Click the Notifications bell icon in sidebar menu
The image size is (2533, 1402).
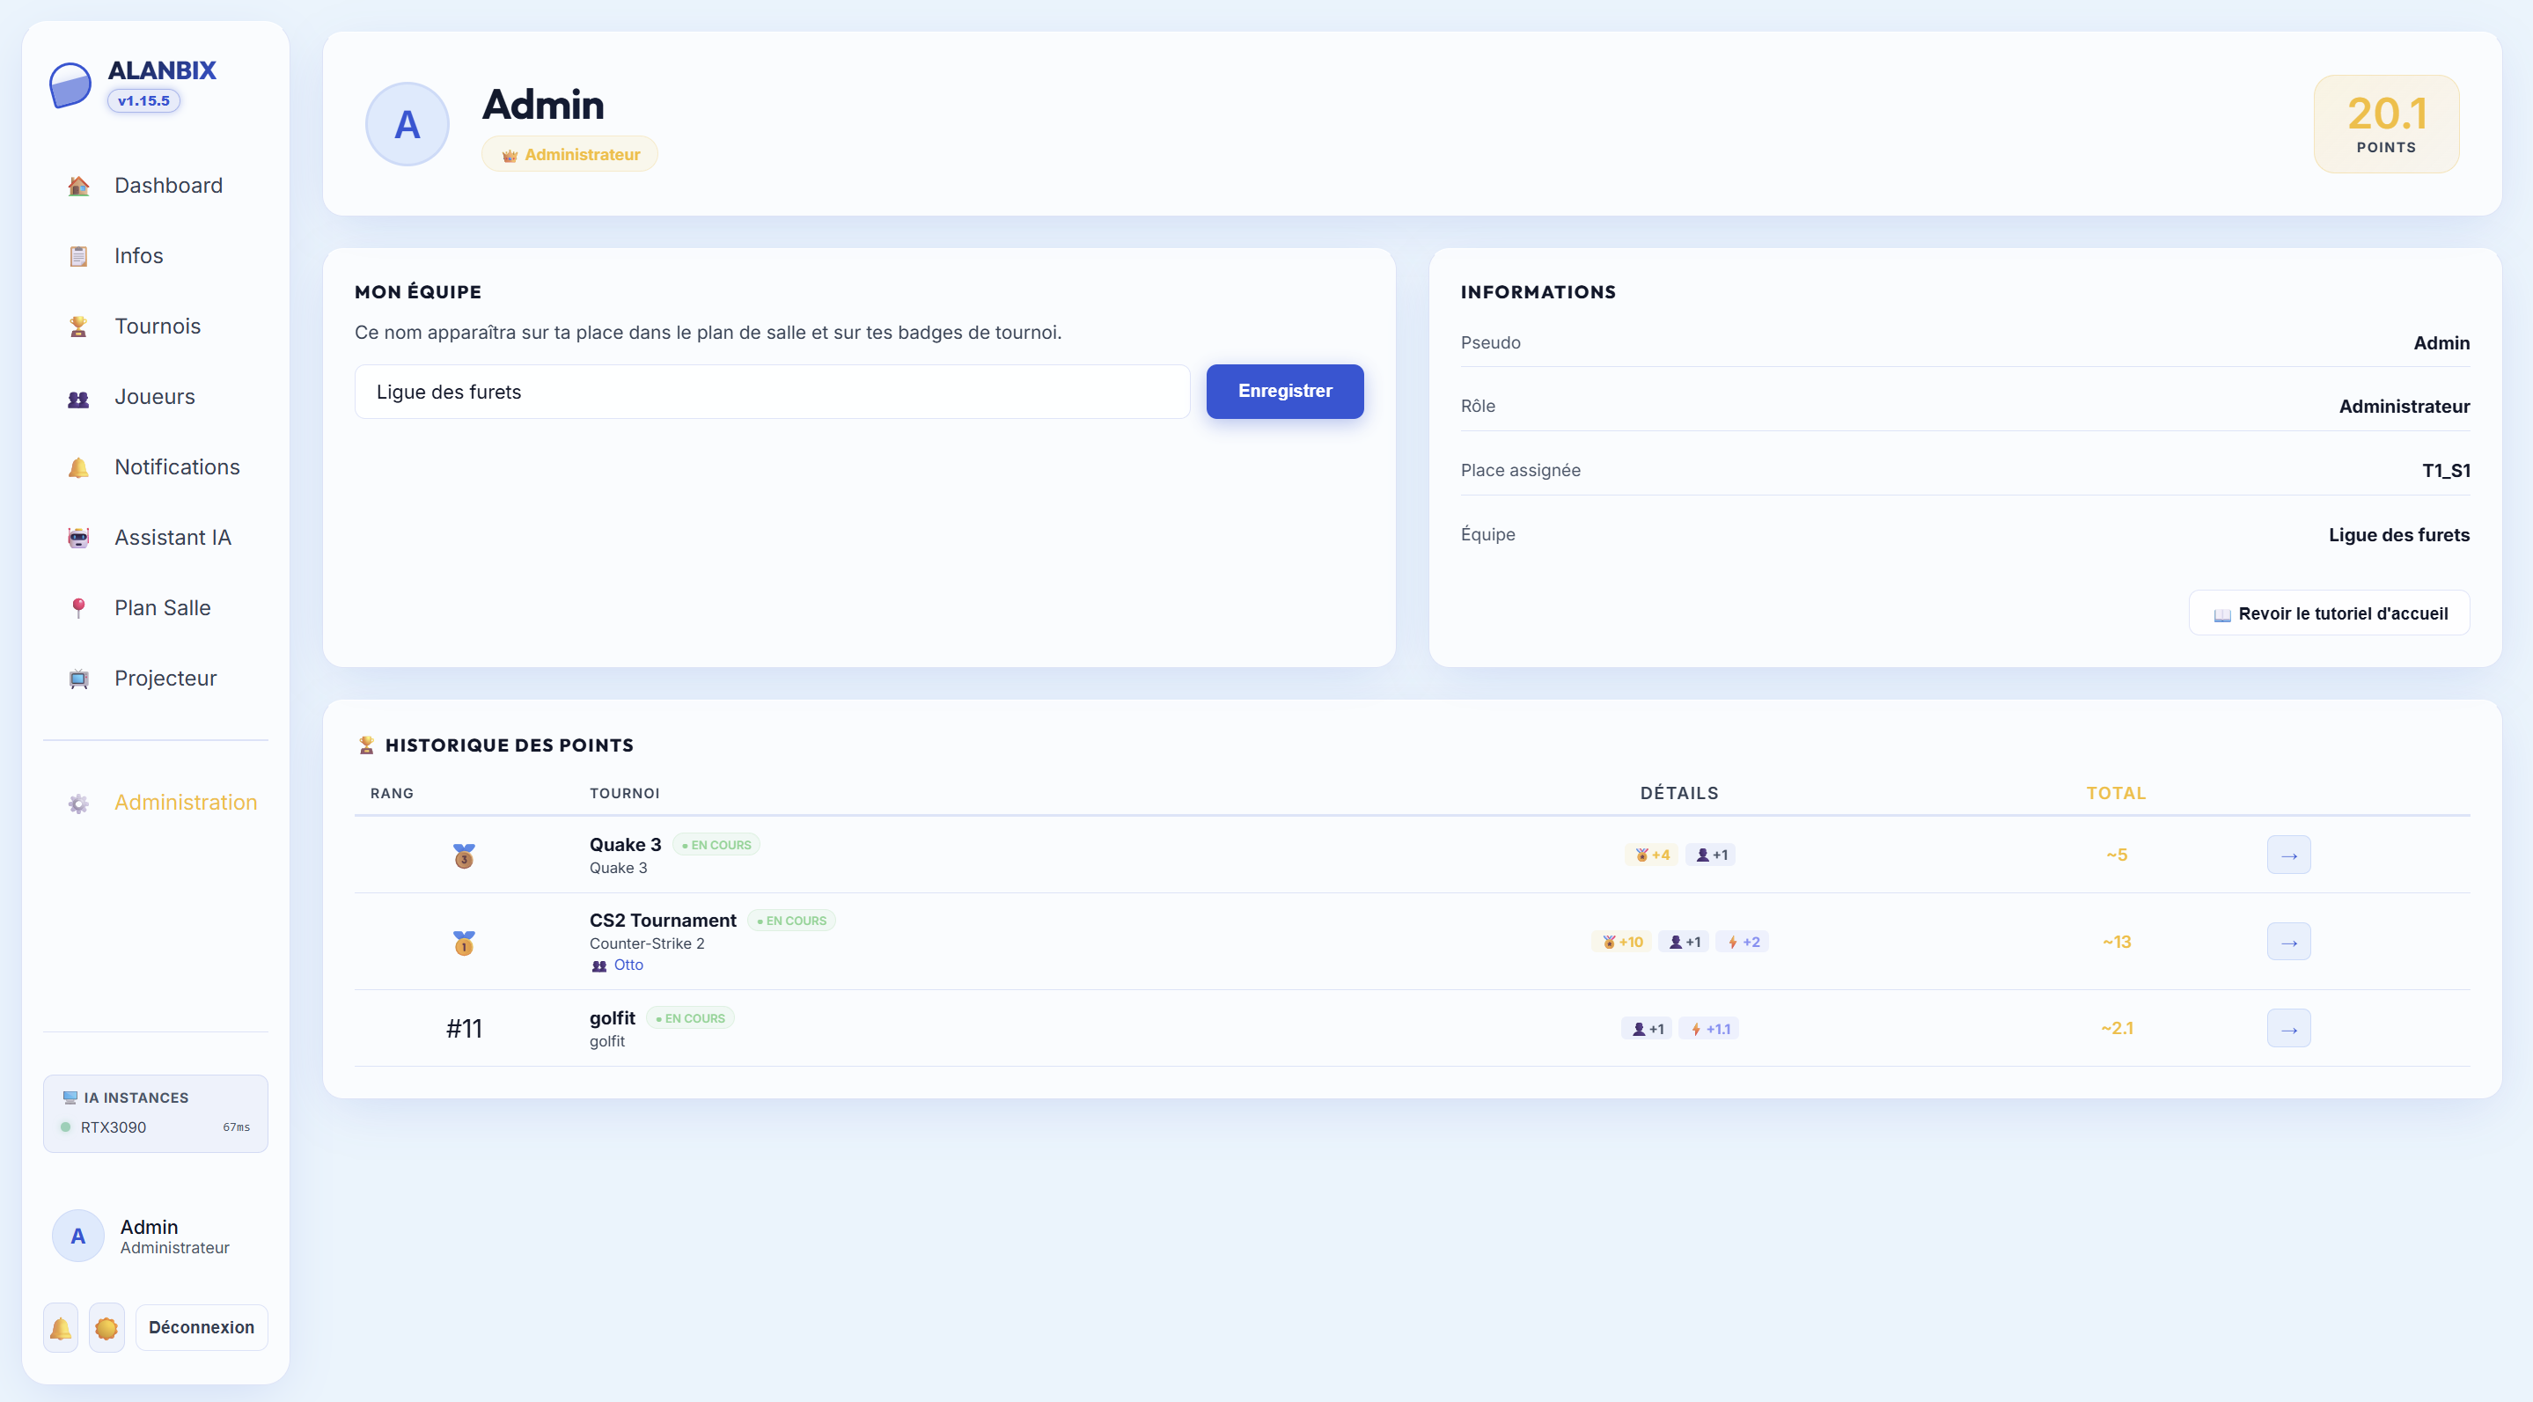click(x=78, y=468)
